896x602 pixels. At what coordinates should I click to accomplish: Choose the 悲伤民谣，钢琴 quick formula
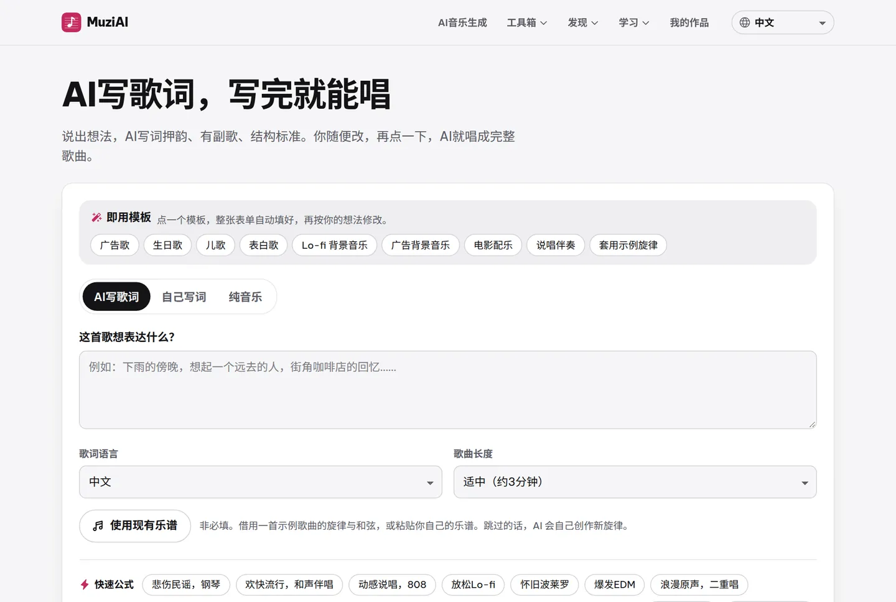186,585
